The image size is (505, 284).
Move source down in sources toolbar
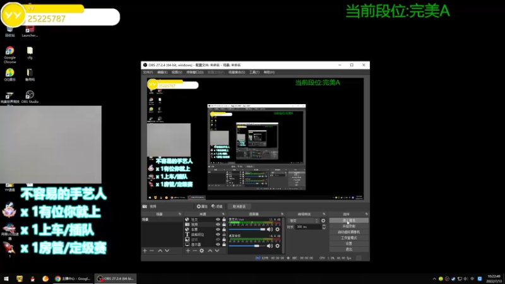217,251
